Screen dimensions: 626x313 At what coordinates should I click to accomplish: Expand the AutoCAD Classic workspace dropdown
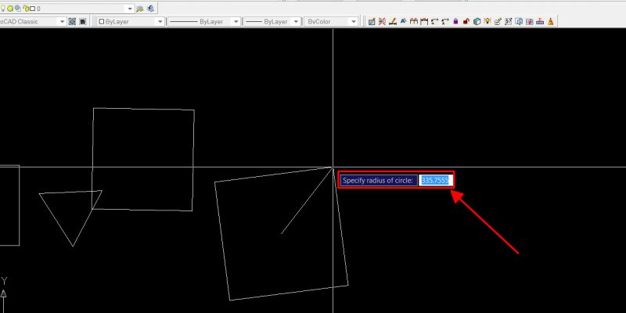[x=62, y=22]
